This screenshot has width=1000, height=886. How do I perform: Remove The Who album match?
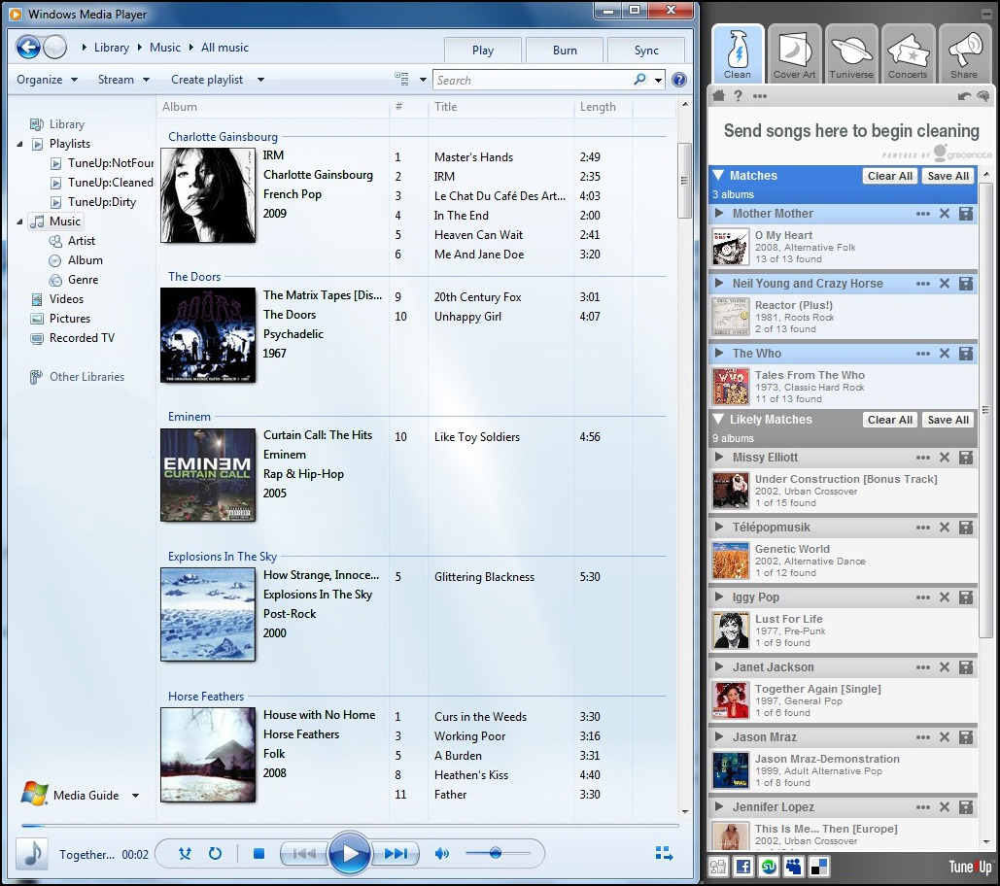(945, 354)
